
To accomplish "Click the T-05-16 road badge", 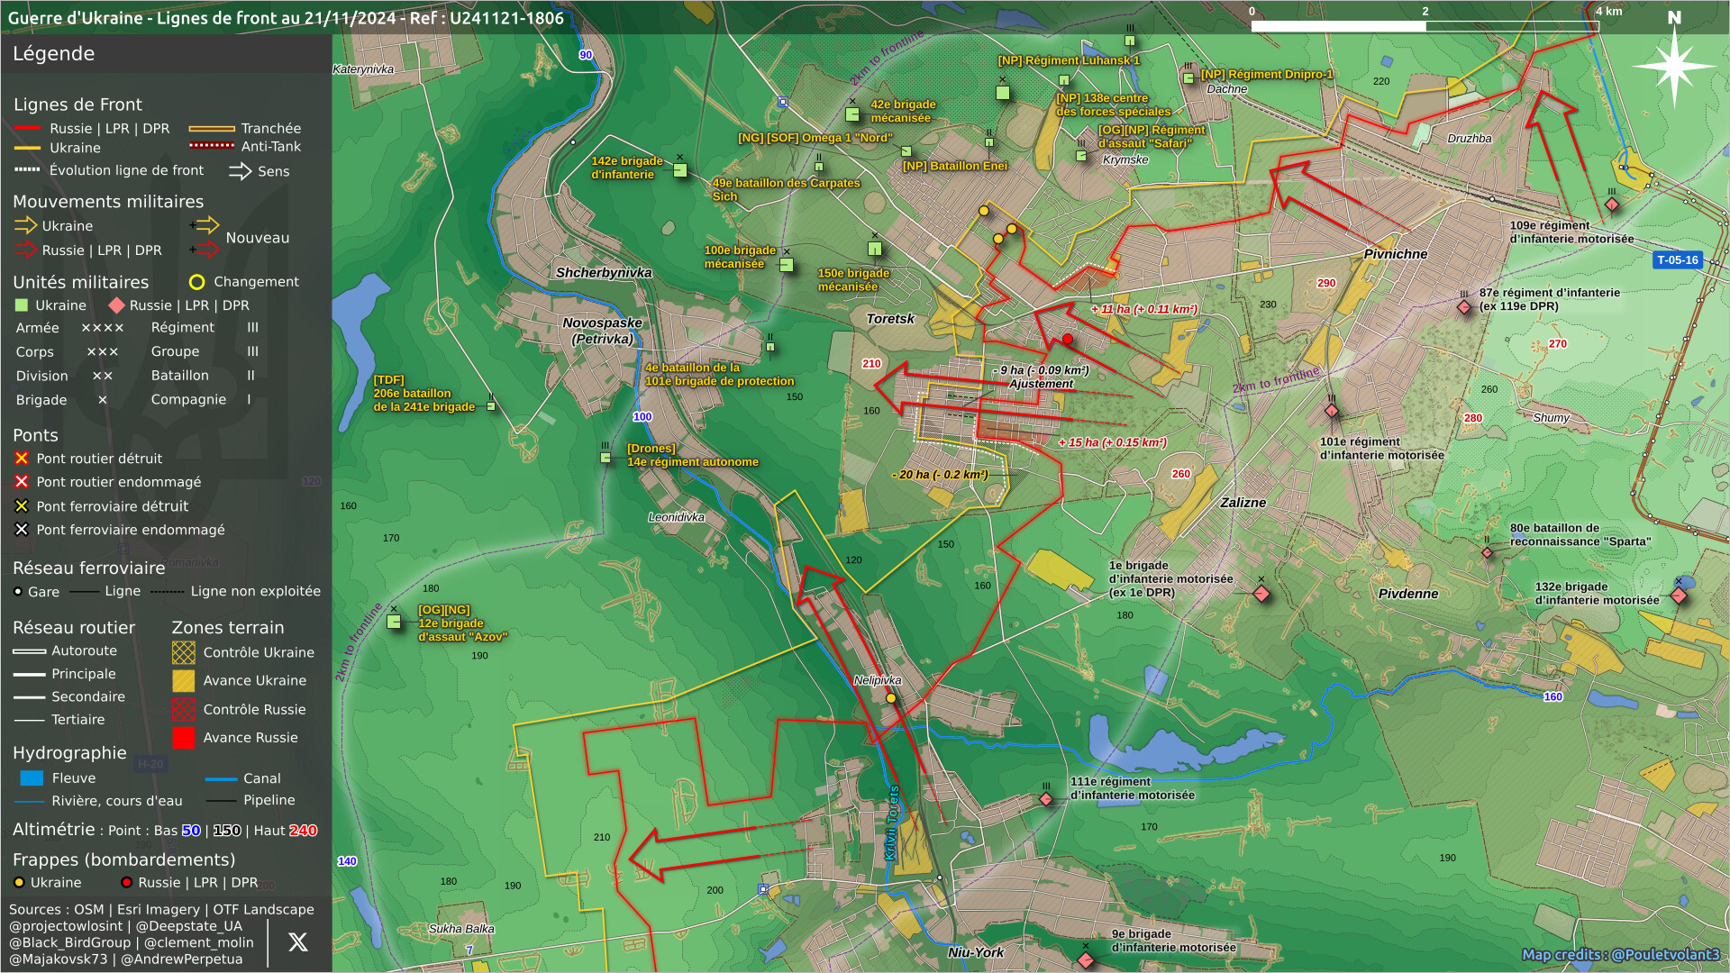I will pyautogui.click(x=1677, y=260).
